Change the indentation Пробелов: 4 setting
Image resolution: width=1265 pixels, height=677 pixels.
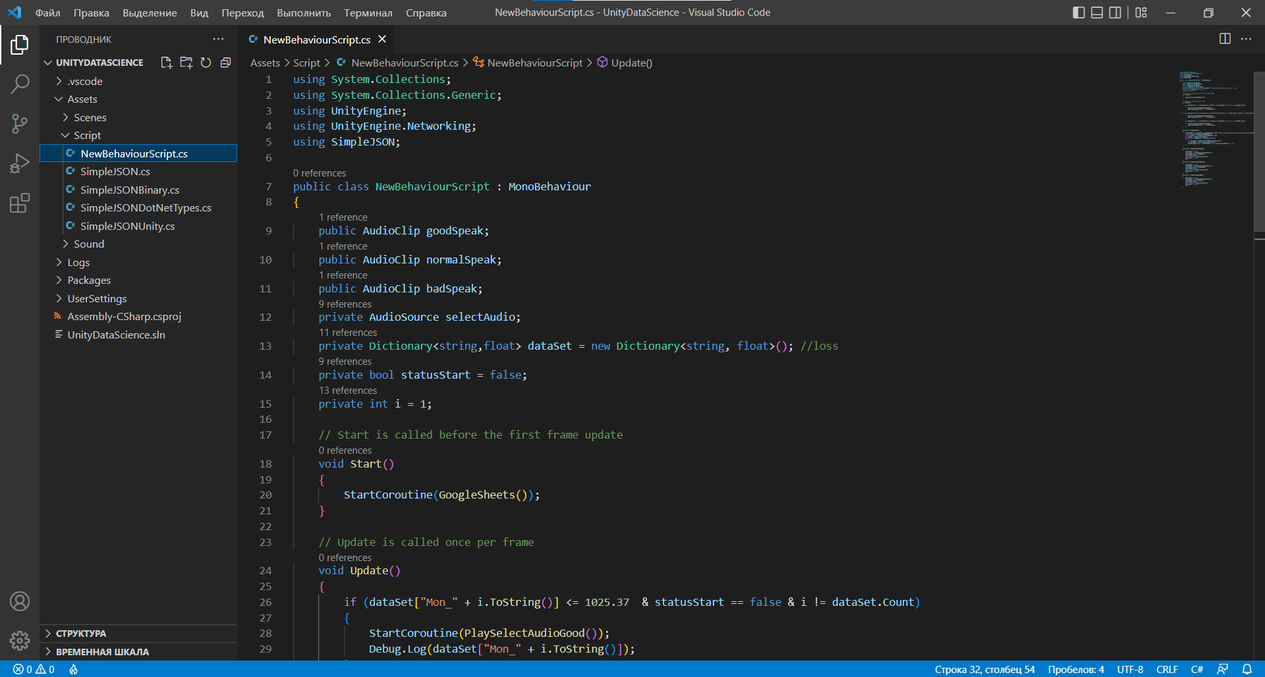1076,669
